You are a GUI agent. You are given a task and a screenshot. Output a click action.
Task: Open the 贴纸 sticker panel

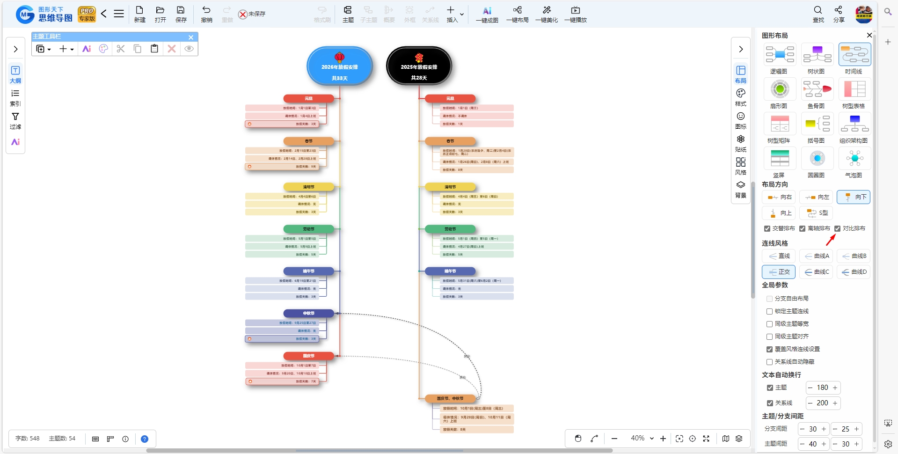pyautogui.click(x=741, y=143)
